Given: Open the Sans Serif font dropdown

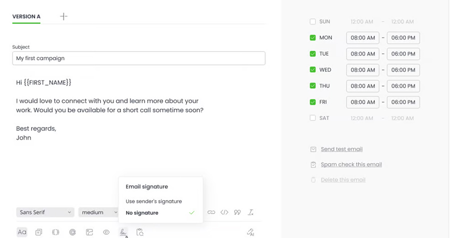Looking at the screenshot, I should (45, 212).
